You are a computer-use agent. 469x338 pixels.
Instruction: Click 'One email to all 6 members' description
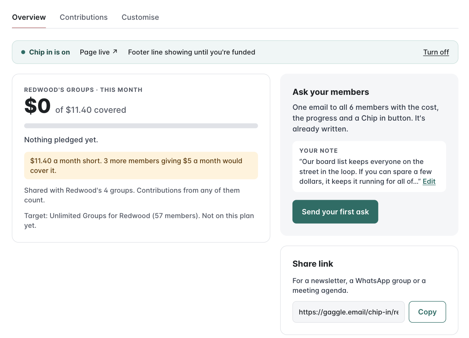click(x=365, y=118)
